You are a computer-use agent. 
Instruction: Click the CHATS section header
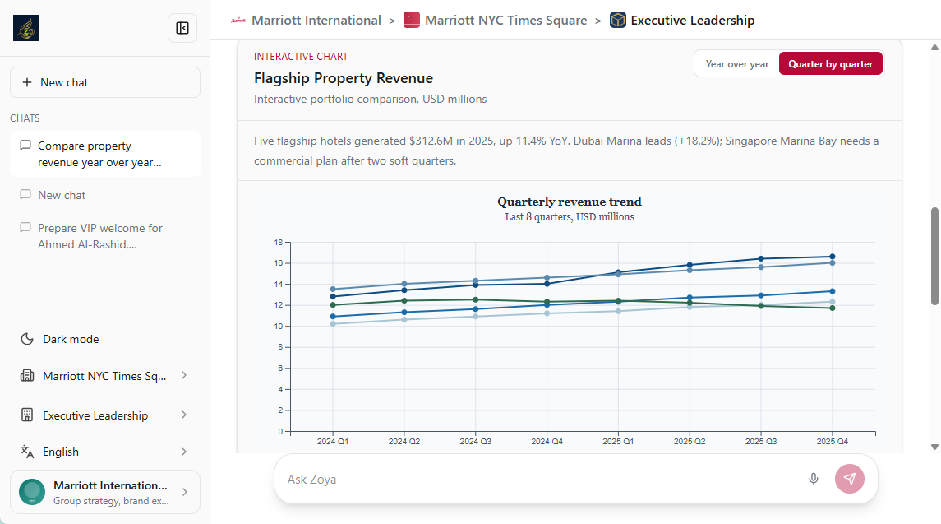(25, 118)
